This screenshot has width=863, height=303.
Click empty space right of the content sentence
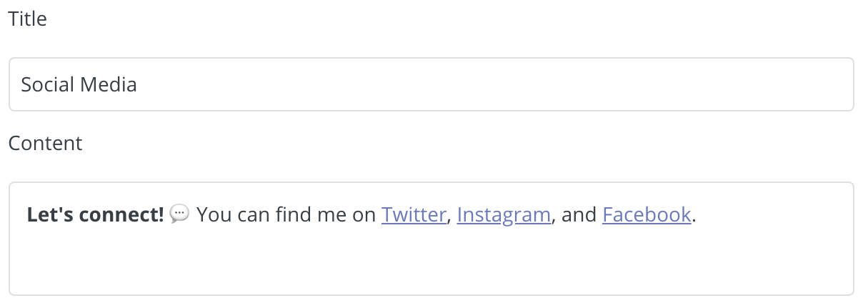pos(775,214)
